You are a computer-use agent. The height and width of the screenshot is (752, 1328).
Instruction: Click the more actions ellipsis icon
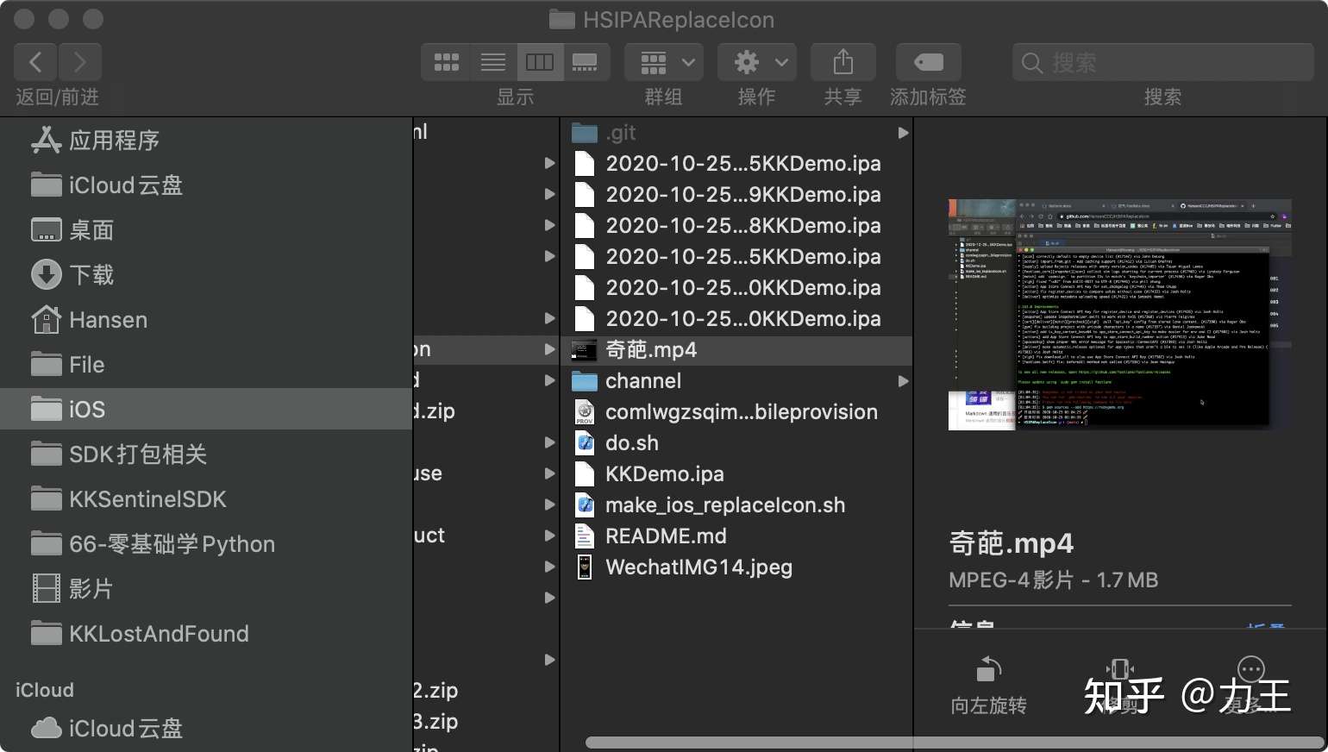click(x=1250, y=669)
